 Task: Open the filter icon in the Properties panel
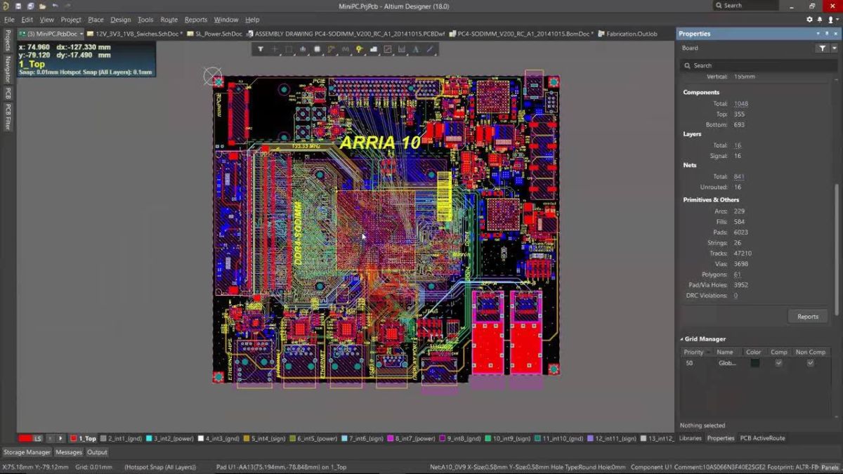[x=823, y=48]
